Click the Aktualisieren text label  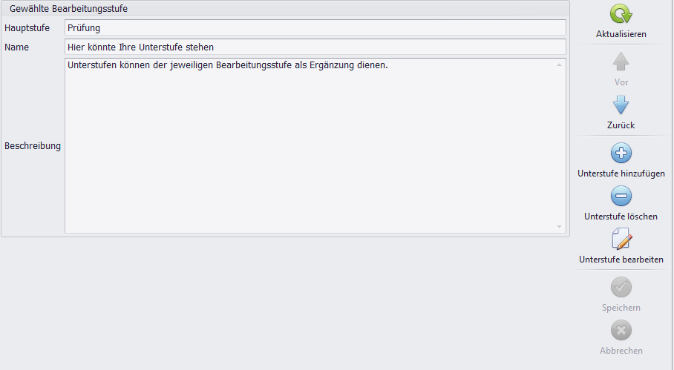click(x=621, y=34)
